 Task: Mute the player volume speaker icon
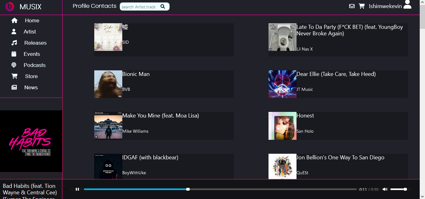pyautogui.click(x=385, y=189)
